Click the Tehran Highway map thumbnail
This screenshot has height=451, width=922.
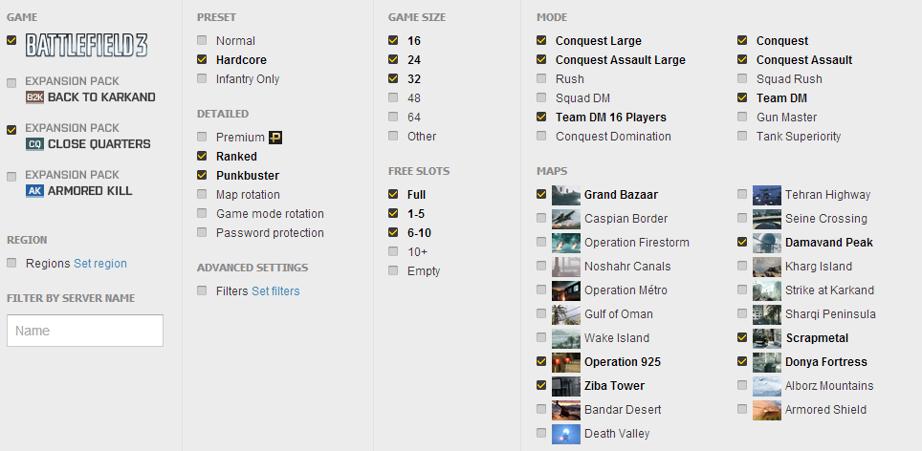coord(767,195)
